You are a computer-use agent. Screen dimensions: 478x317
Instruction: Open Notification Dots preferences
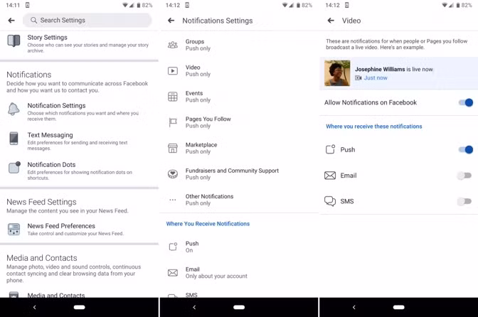point(51,168)
